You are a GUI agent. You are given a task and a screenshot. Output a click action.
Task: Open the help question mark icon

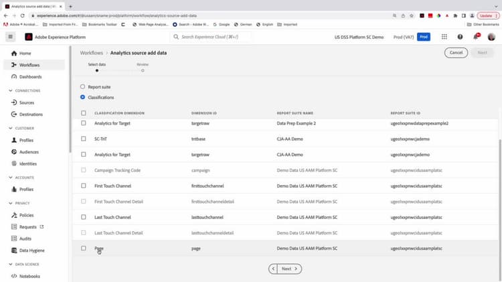[x=460, y=37]
